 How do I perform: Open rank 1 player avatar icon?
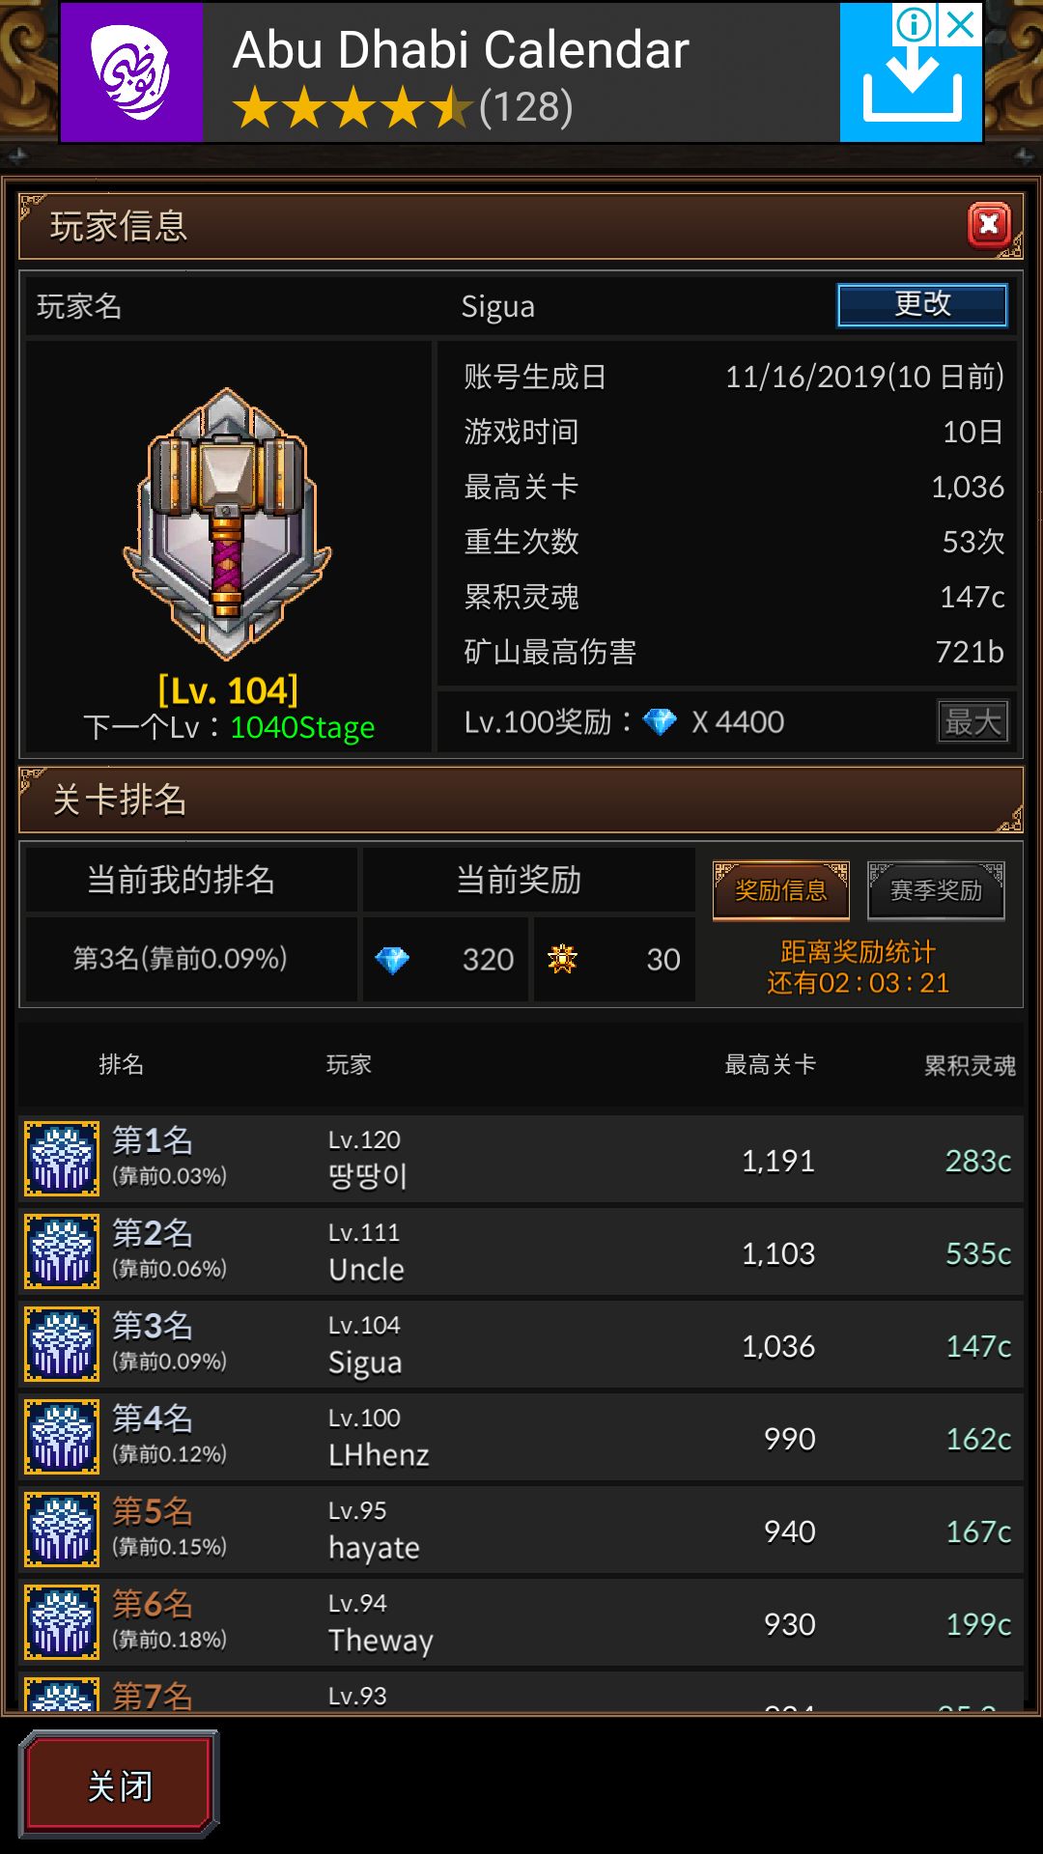coord(62,1159)
